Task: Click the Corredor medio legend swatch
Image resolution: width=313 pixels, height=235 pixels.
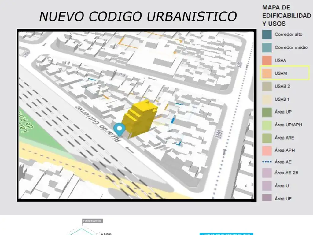Action: [267, 47]
